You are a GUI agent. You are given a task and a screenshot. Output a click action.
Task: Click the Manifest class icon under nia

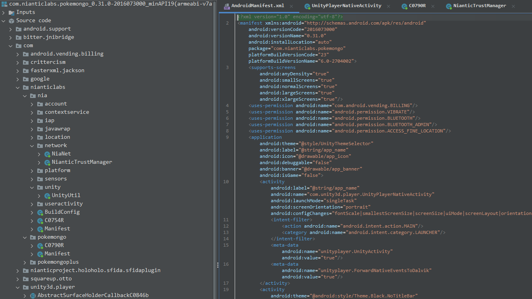coord(40,229)
